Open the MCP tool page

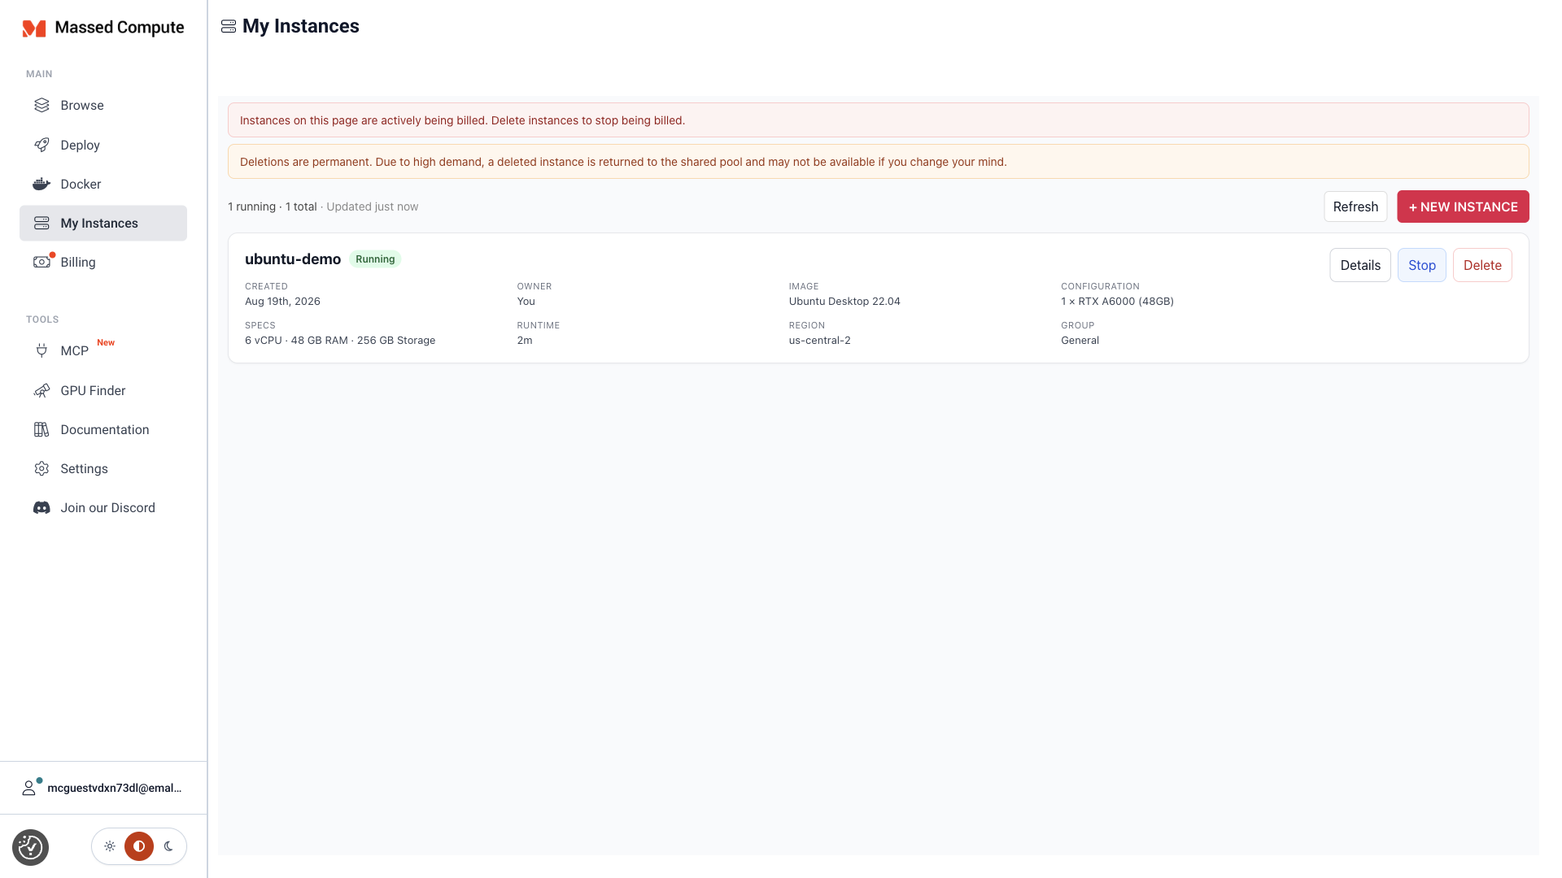click(103, 350)
